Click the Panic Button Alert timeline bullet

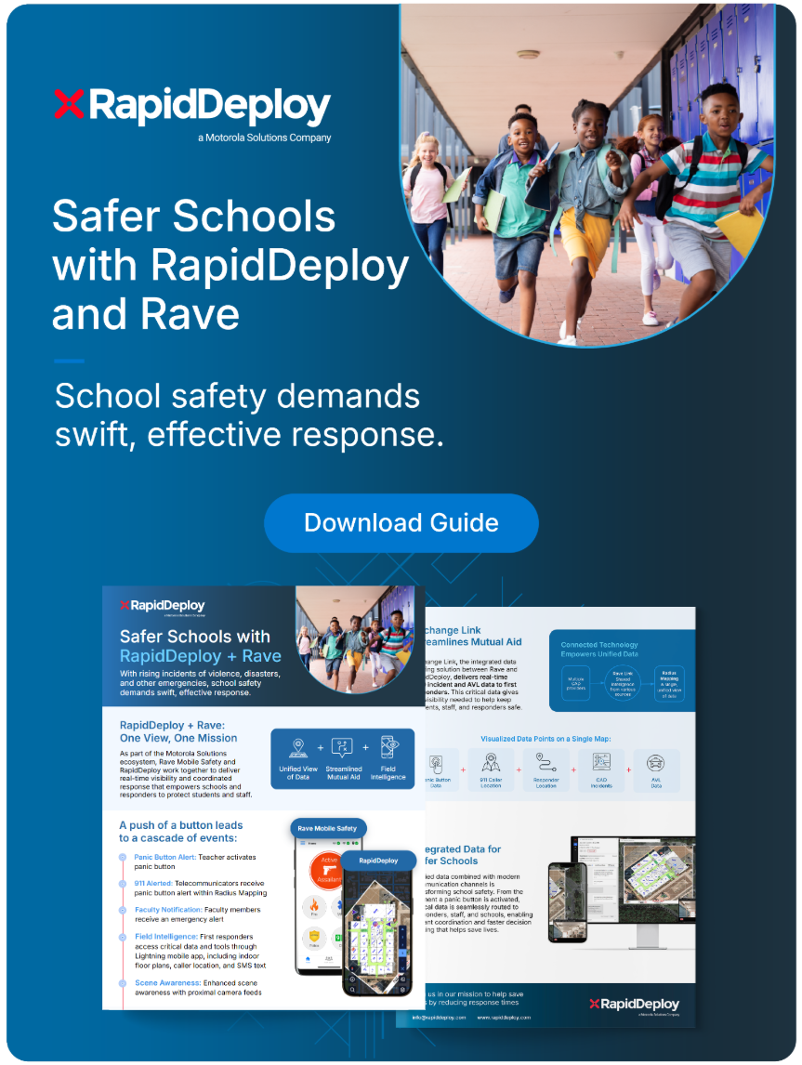124,858
